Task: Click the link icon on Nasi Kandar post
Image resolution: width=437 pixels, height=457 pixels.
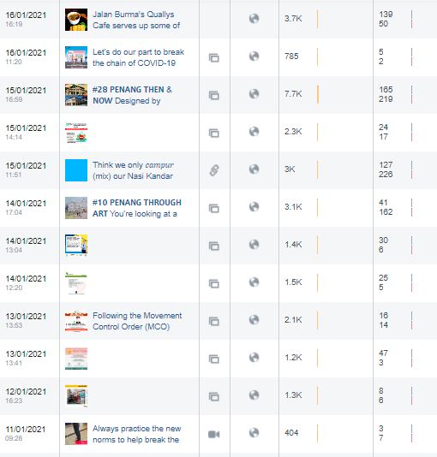Action: 214,170
